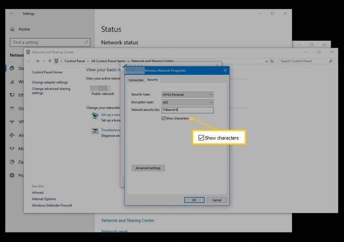Viewport: 344px width, 242px height.
Task: Click the Find a setting search box
Action: pyautogui.click(x=50, y=42)
